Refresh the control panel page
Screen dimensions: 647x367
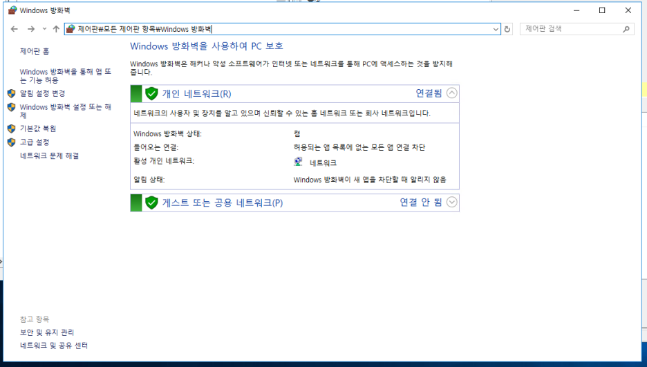pos(507,29)
